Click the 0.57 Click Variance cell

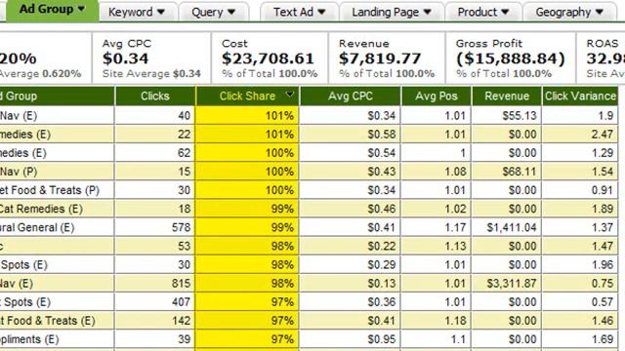580,302
